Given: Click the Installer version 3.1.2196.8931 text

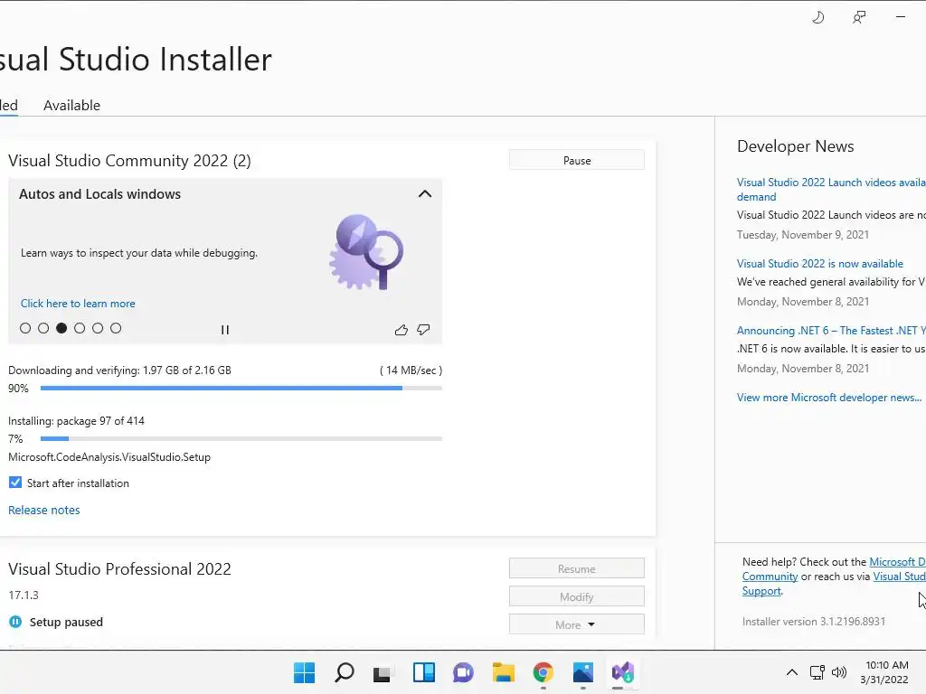Looking at the screenshot, I should tap(814, 622).
